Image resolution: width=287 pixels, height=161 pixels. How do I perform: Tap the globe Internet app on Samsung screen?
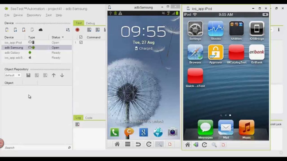tap(158, 132)
